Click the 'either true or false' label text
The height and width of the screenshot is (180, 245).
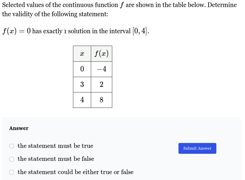(x=75, y=172)
